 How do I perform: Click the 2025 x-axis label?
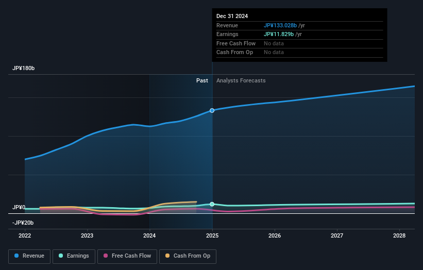click(212, 236)
